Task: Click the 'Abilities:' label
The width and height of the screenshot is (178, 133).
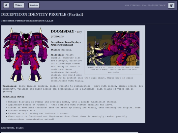Action: point(57,55)
